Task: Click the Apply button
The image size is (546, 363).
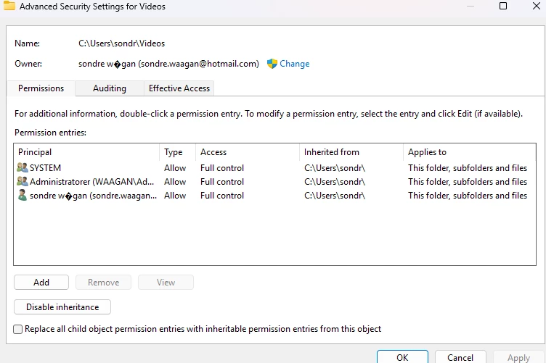Action: 518,357
